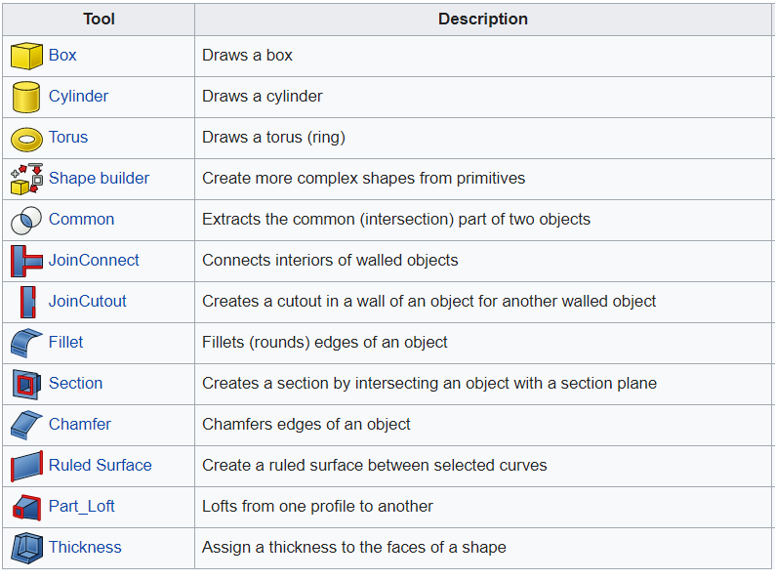This screenshot has width=775, height=580.
Task: Click the Ruled Surface icon
Action: tap(26, 466)
